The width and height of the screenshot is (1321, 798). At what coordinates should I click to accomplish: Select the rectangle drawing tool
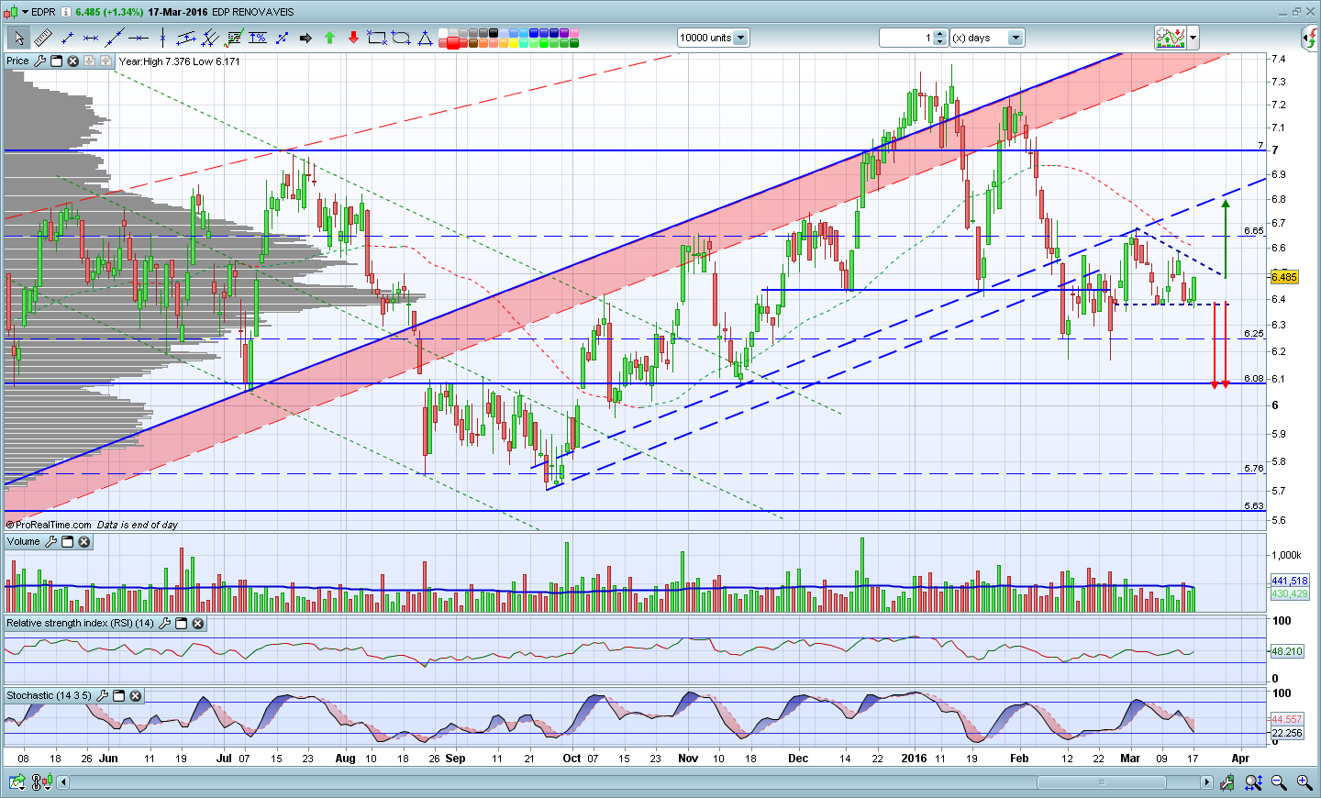coord(377,38)
